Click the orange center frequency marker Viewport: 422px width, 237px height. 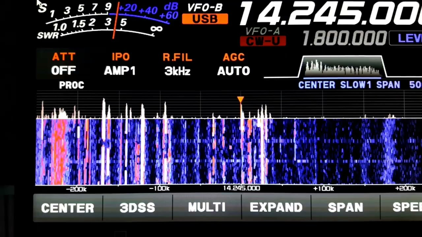241,100
